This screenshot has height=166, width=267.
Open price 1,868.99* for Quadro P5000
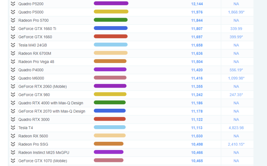(236, 12)
